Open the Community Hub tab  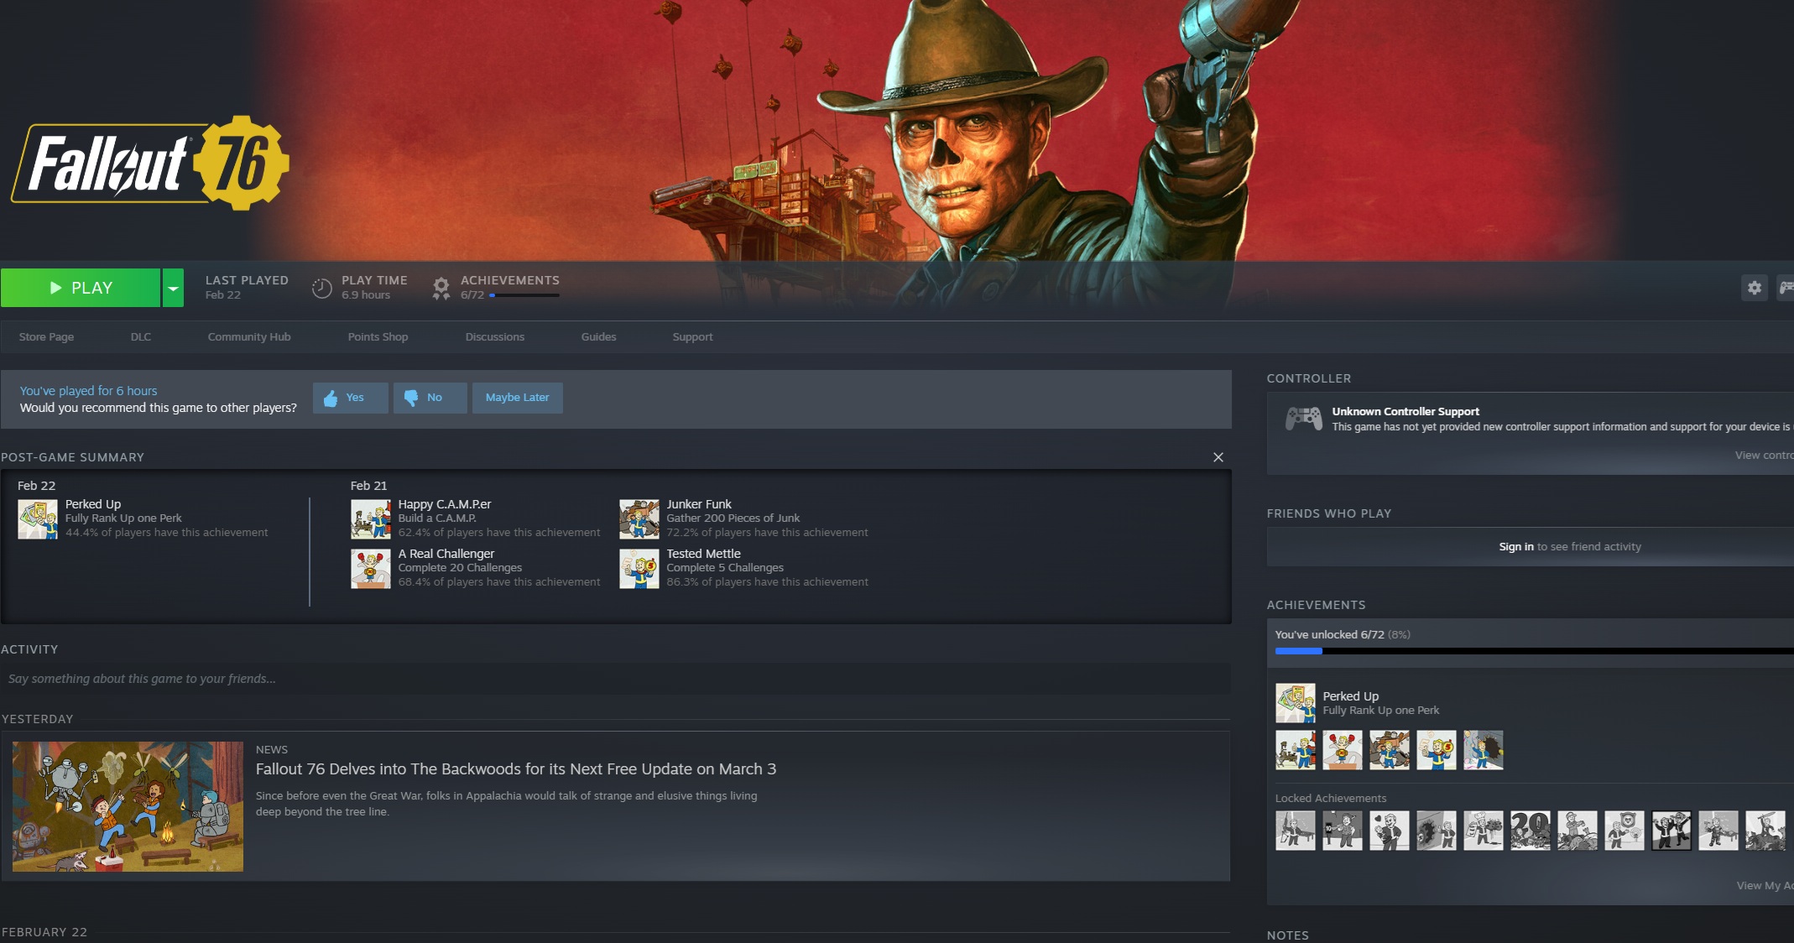(x=249, y=336)
